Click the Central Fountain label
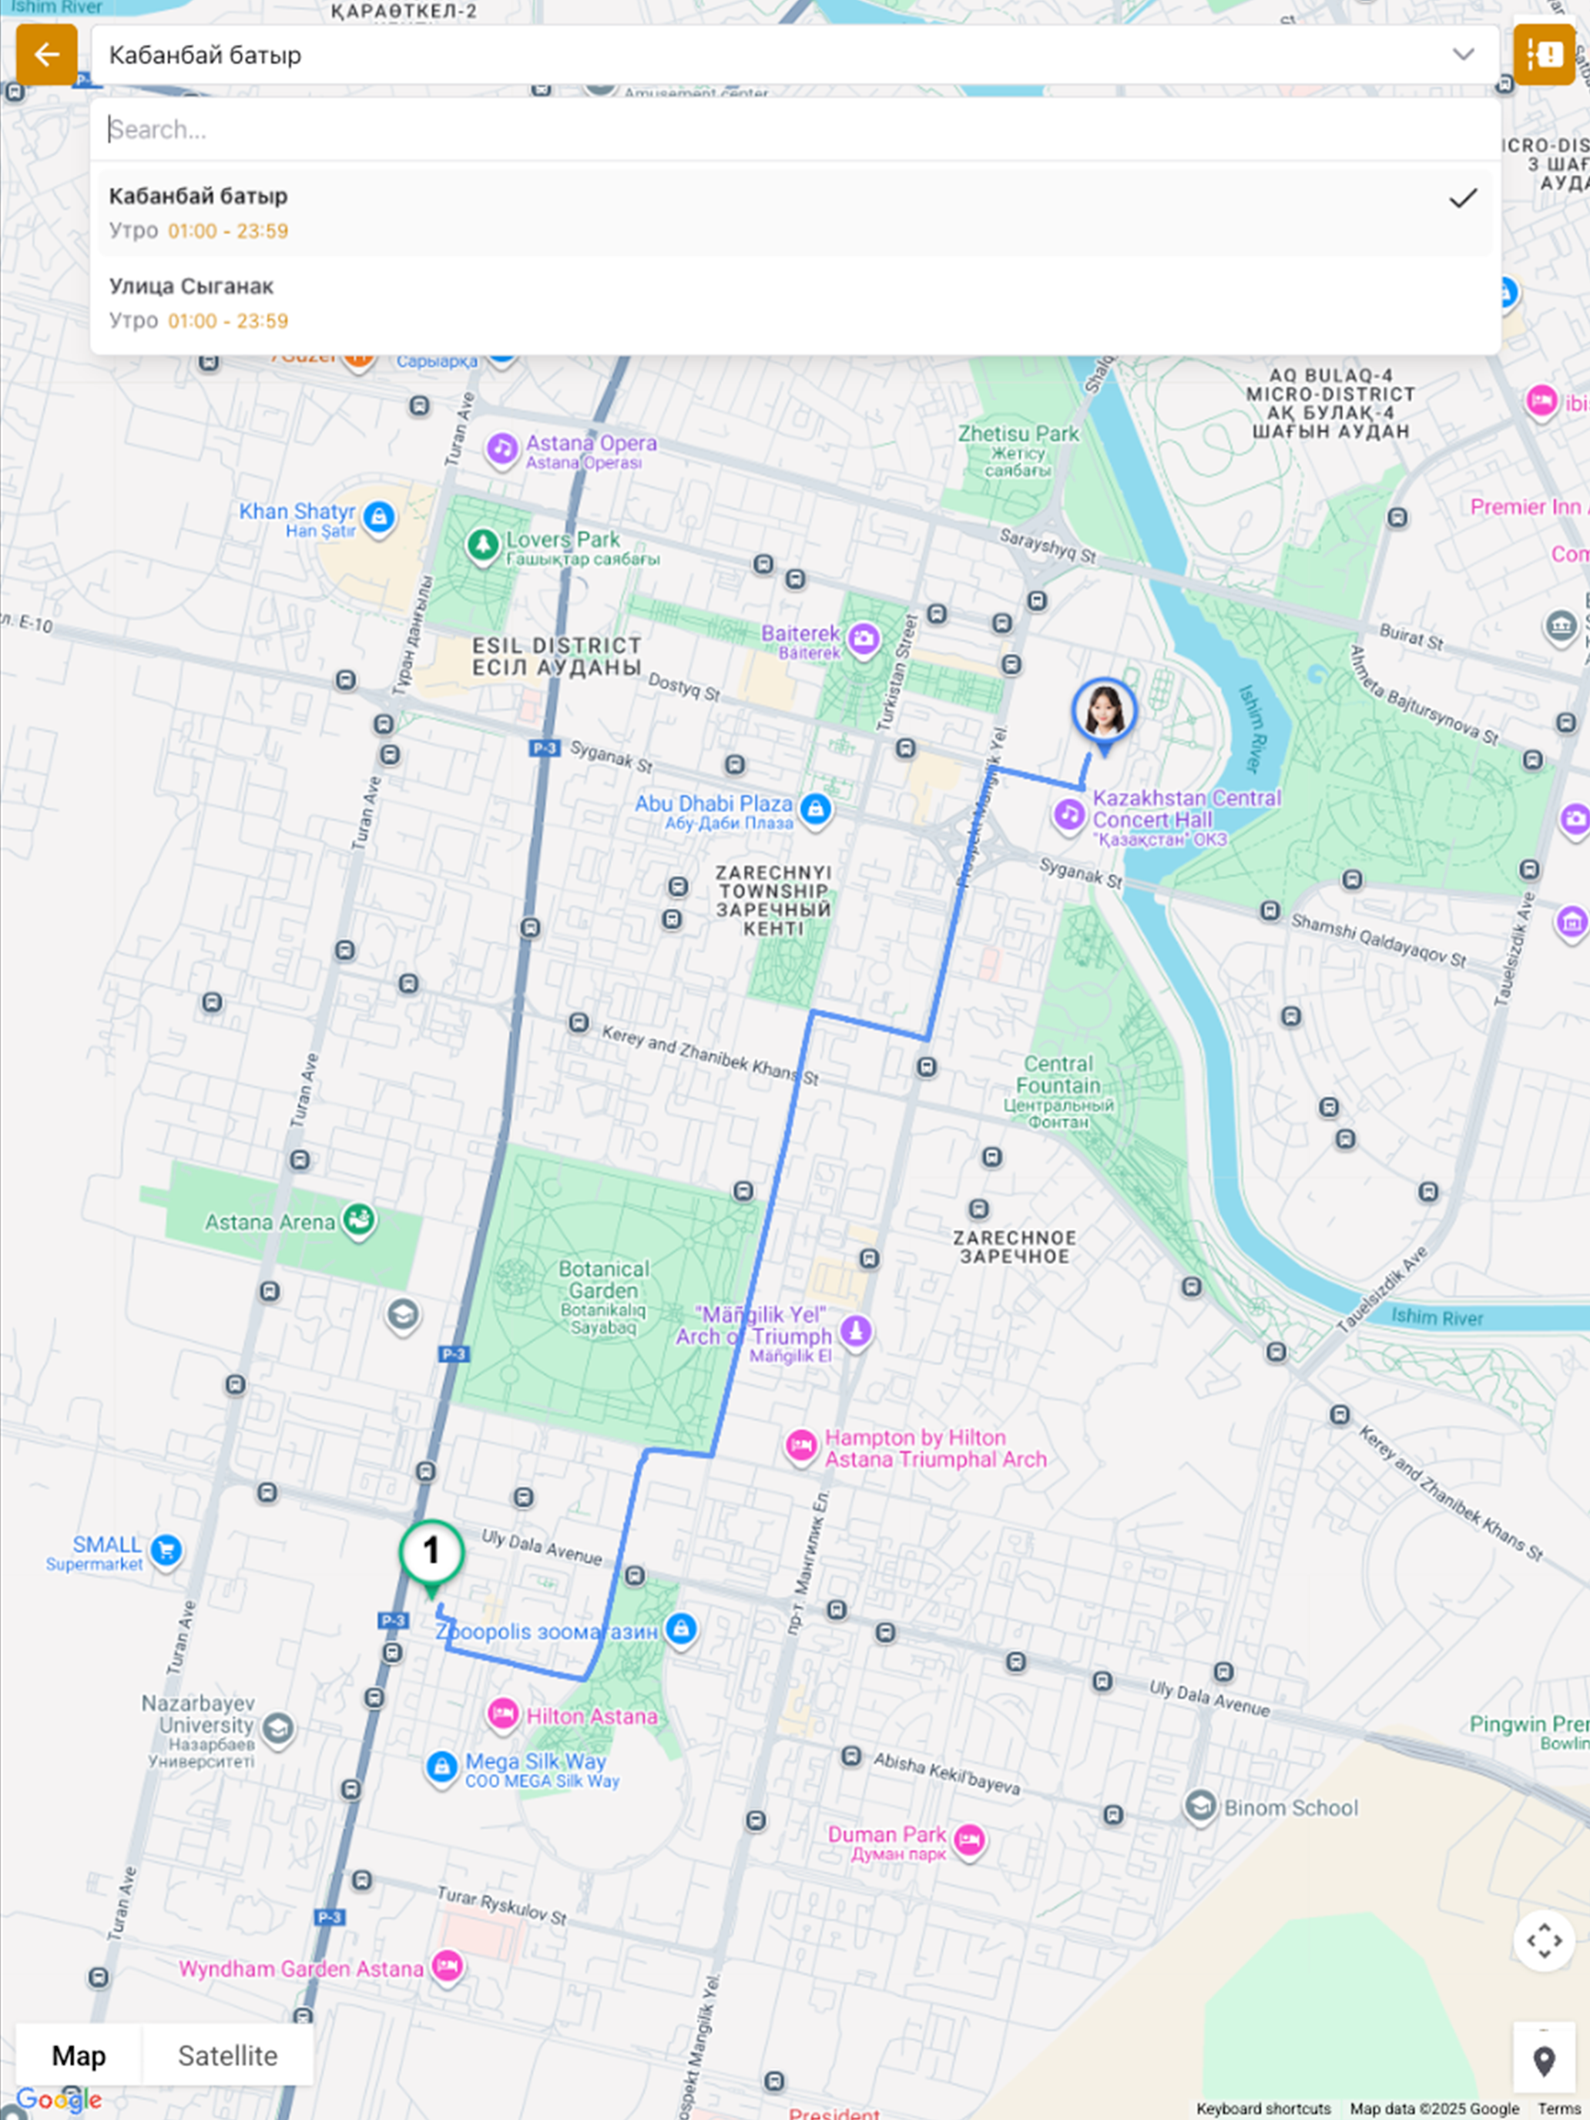 (1058, 1092)
